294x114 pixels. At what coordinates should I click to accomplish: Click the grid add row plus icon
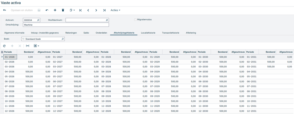pos(12,46)
